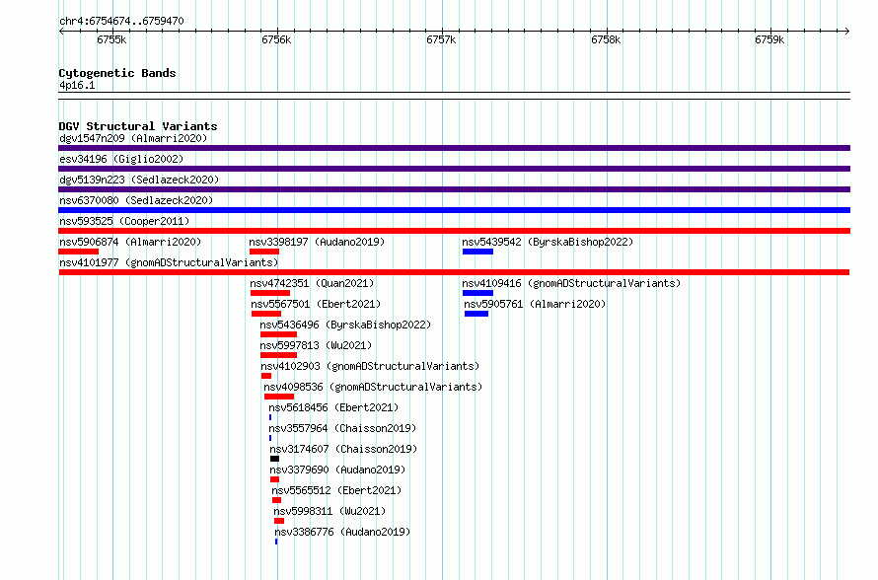Click the red bar under nsv4742351
The image size is (878, 580).
point(270,293)
